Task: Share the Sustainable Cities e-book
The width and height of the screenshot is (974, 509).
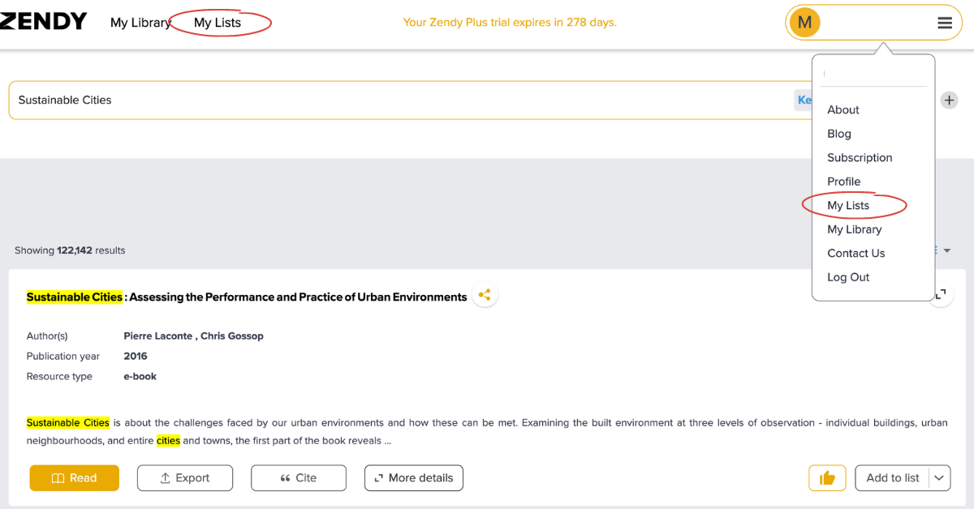Action: pyautogui.click(x=485, y=295)
